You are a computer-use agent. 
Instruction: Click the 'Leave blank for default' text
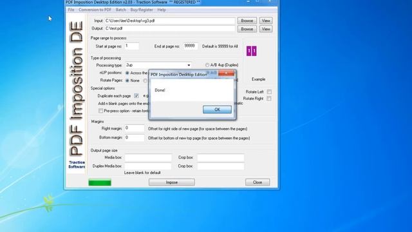[142, 173]
